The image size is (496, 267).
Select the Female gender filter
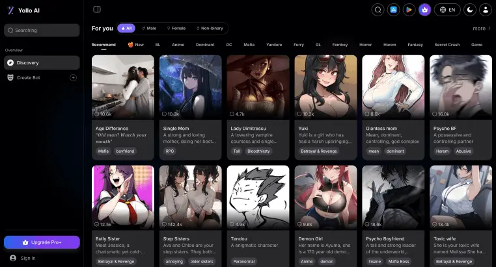176,29
